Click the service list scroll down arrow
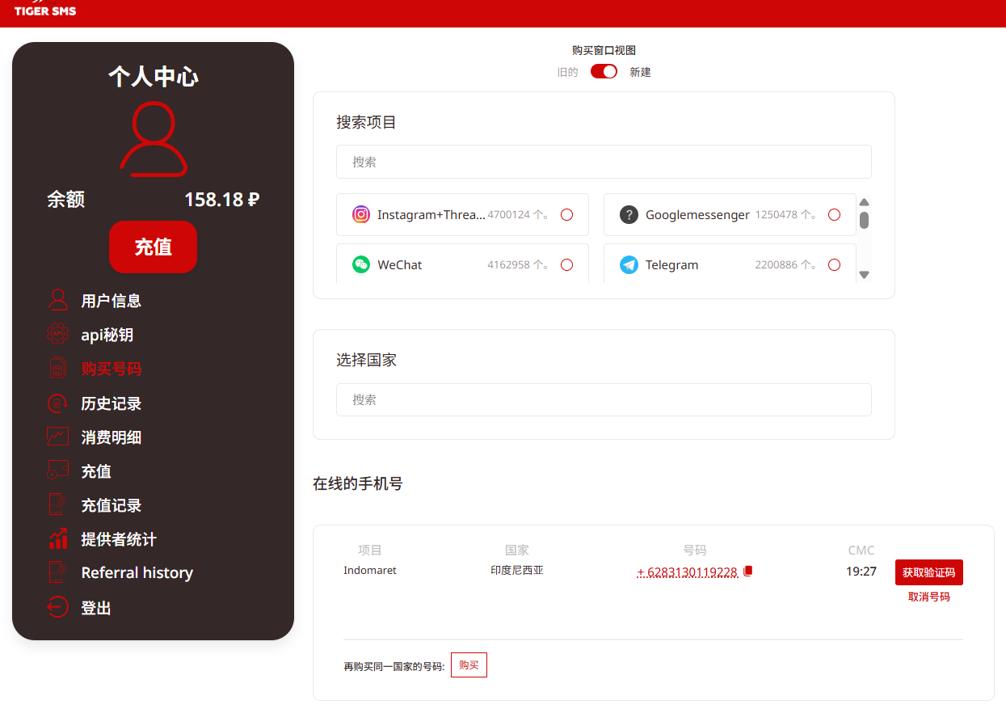This screenshot has width=1006, height=709. click(x=864, y=275)
